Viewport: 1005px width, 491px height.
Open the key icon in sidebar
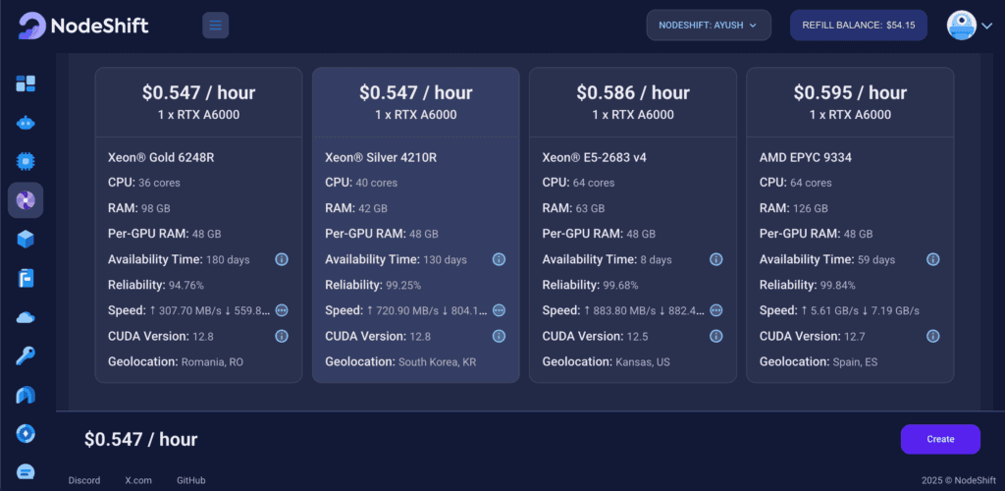(x=26, y=355)
